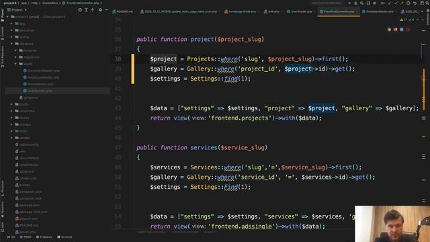Screen dimensions: 430x242
Task: Run the current configuration with play icon
Action: (x=349, y=3)
